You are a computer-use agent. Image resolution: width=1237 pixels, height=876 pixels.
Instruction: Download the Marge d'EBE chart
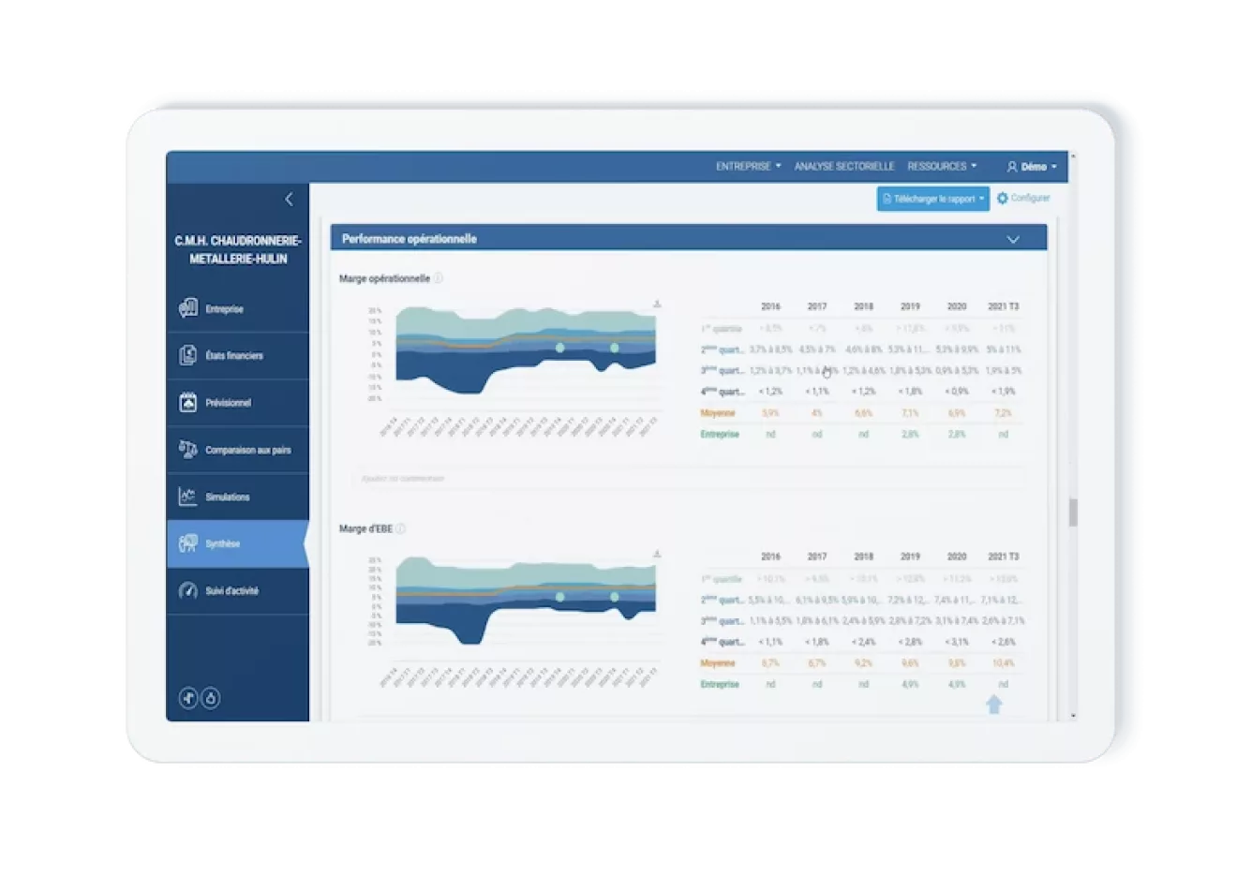click(657, 554)
